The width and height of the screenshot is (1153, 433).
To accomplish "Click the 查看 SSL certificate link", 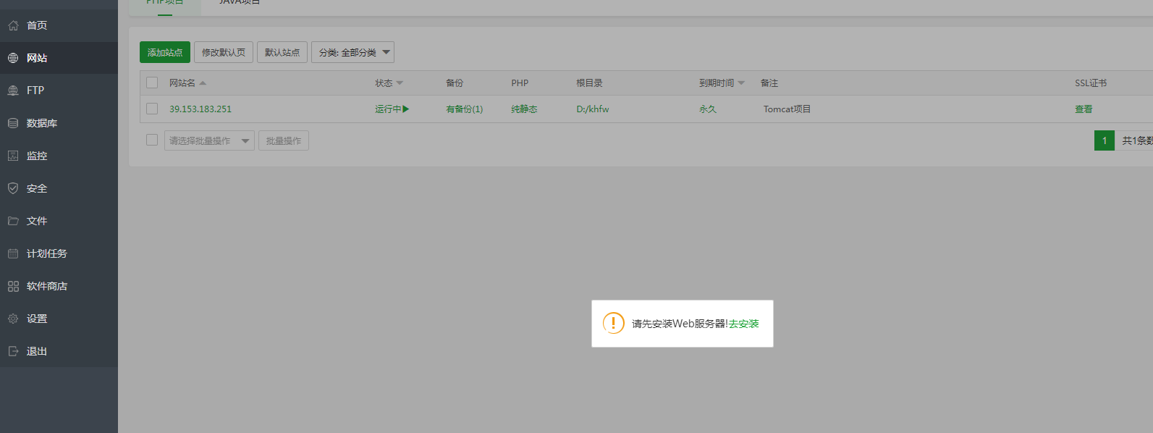I will click(x=1084, y=109).
